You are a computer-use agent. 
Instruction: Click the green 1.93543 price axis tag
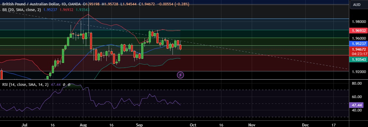(x=358, y=60)
